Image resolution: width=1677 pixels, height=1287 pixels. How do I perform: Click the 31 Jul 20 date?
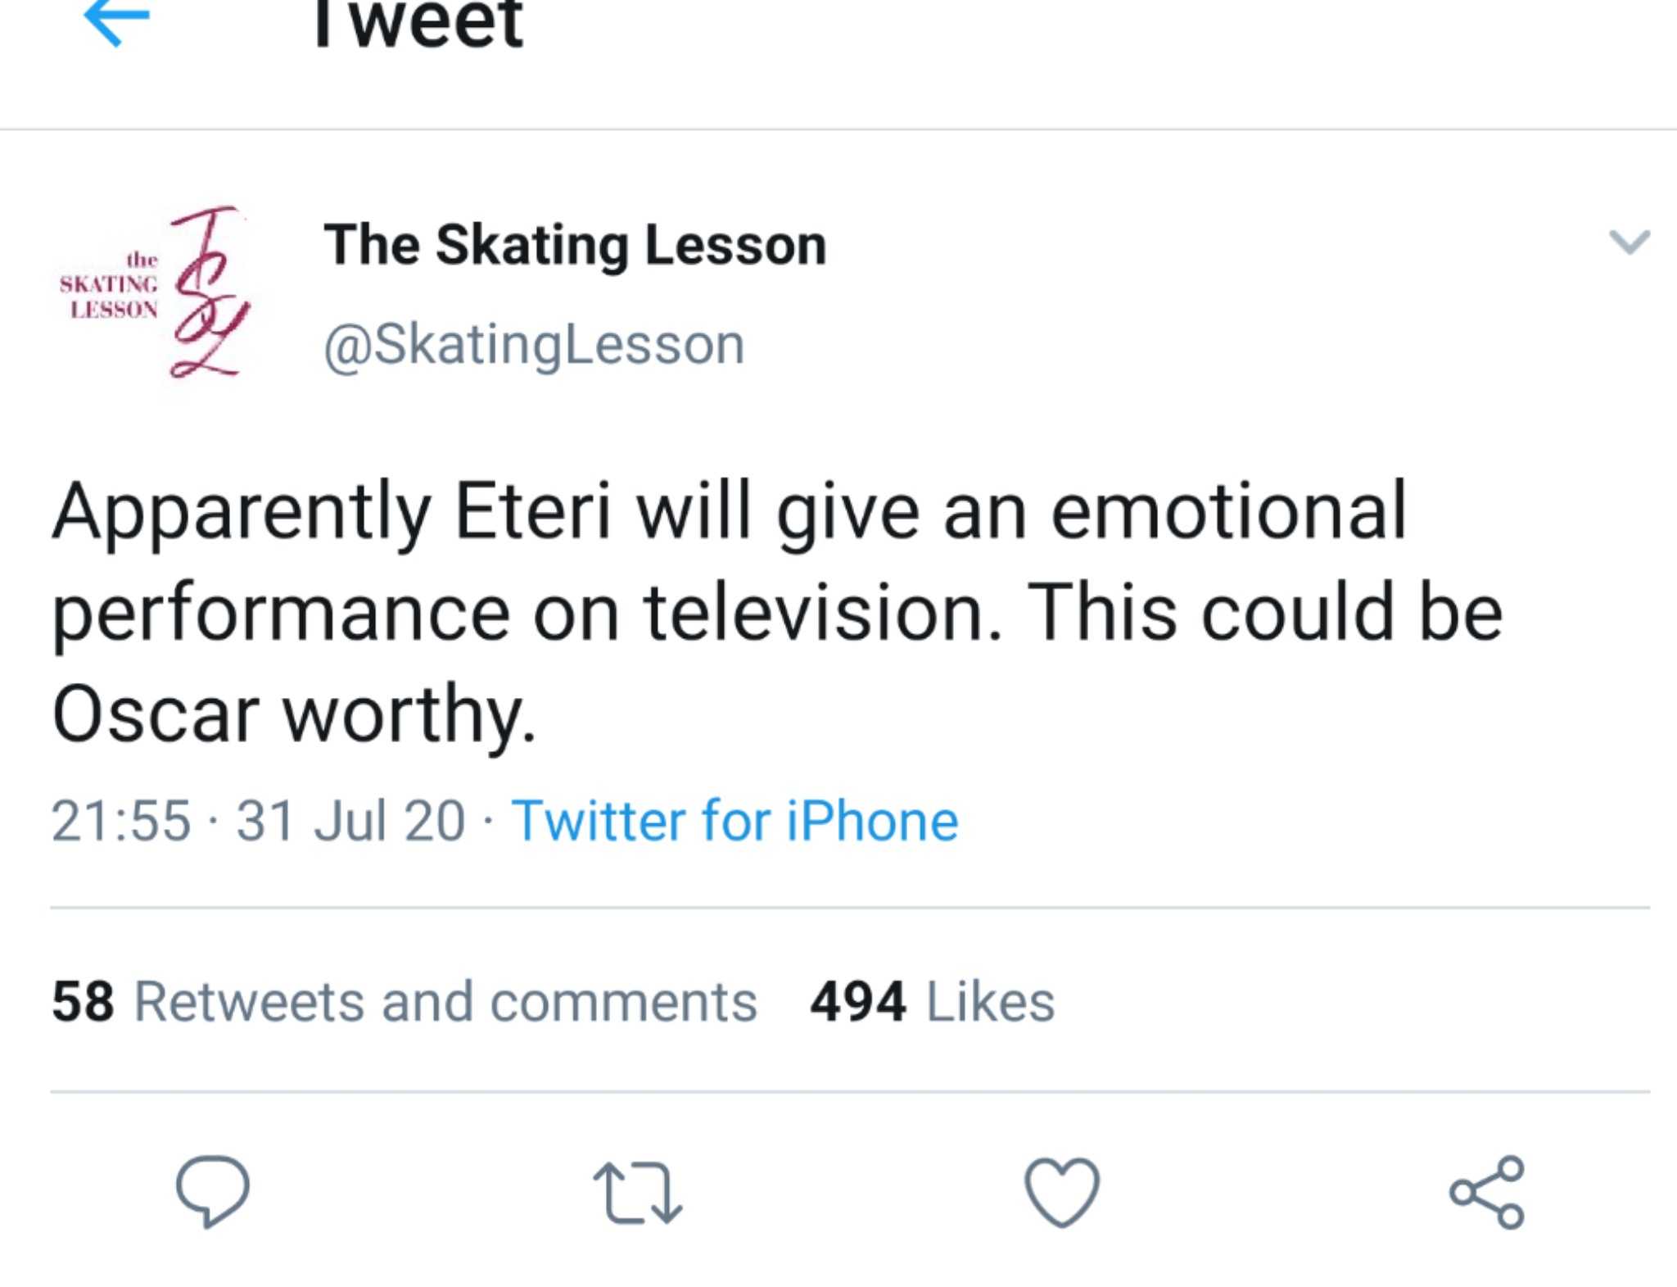pos(350,821)
